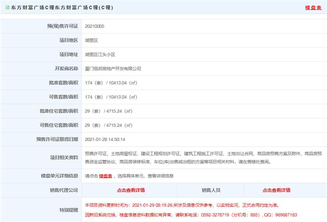Click the 项目相关资料 description paragraph
Screen dimensions: 327x222
pos(204,158)
